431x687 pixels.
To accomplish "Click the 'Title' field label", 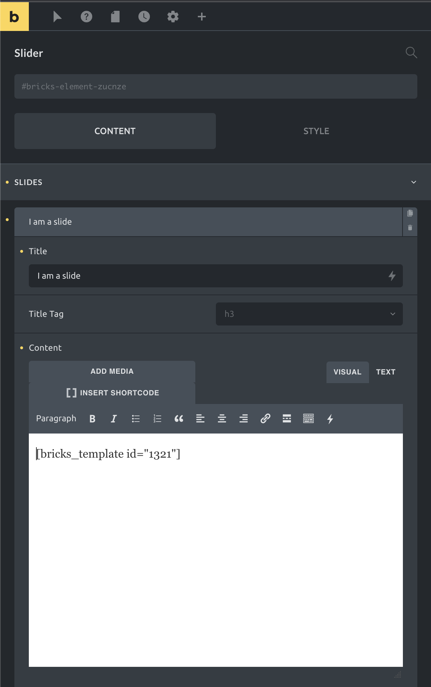I will [38, 251].
